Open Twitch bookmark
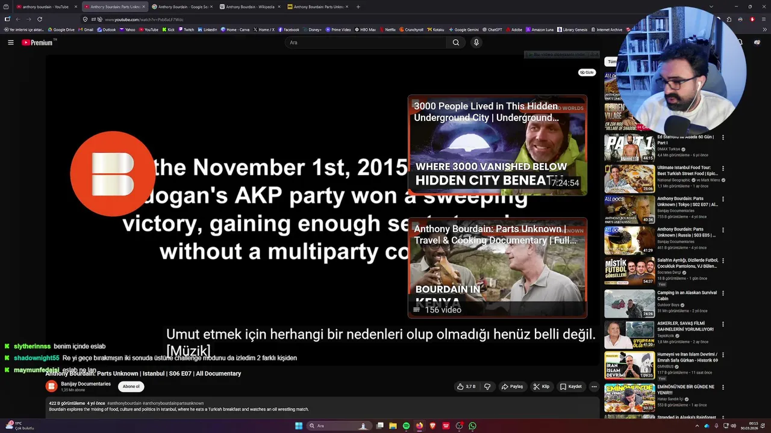 coord(186,29)
